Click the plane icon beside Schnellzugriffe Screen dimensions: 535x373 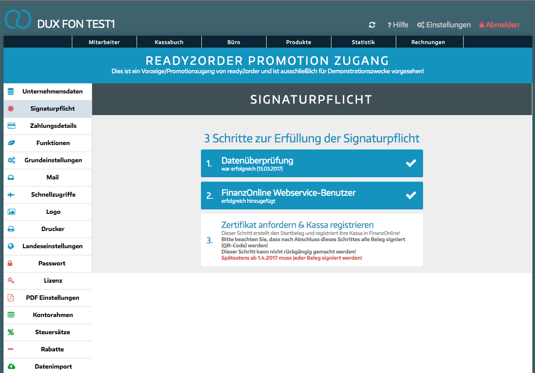pos(11,195)
